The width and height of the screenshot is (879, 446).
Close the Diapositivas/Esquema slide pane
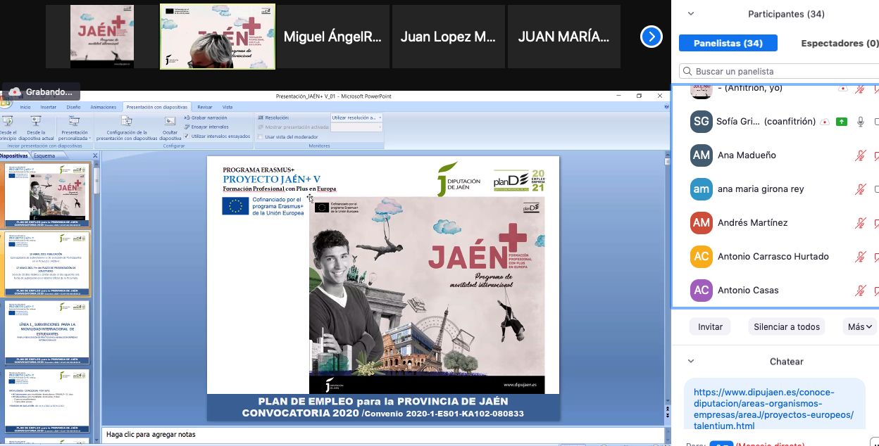tap(95, 155)
